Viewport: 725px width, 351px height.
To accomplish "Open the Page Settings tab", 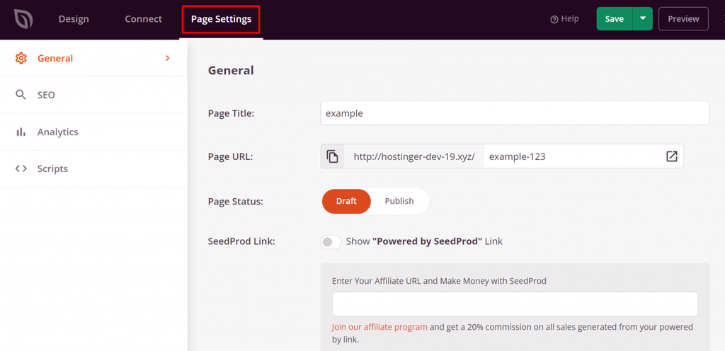I will (221, 19).
